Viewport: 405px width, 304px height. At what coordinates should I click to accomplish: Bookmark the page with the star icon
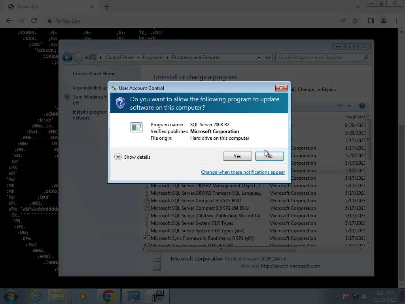click(355, 21)
